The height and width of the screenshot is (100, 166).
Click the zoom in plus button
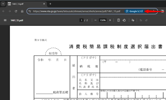click(x=110, y=20)
